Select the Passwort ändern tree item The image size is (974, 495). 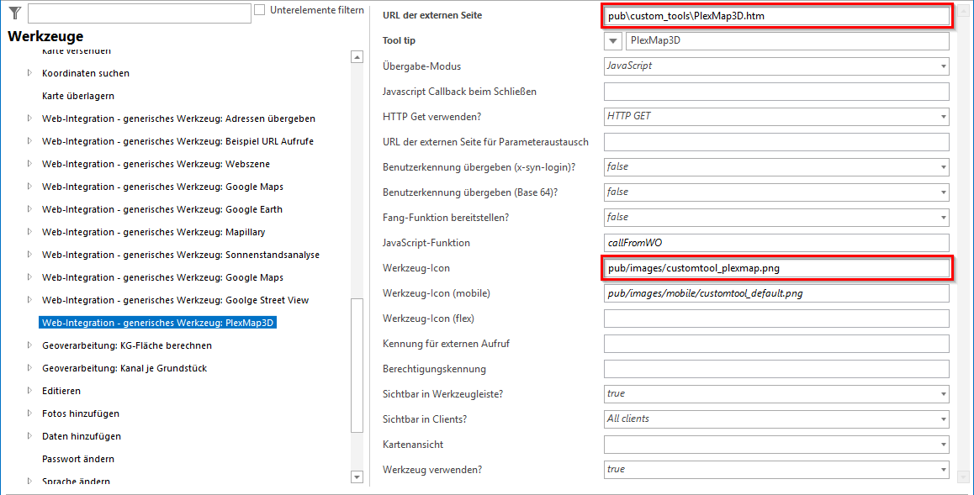78,459
